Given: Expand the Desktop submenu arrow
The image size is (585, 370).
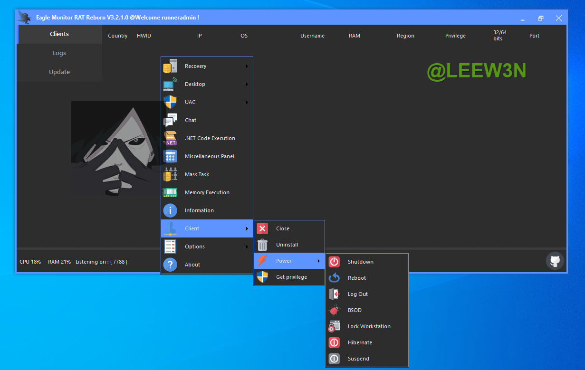Looking at the screenshot, I should (247, 85).
